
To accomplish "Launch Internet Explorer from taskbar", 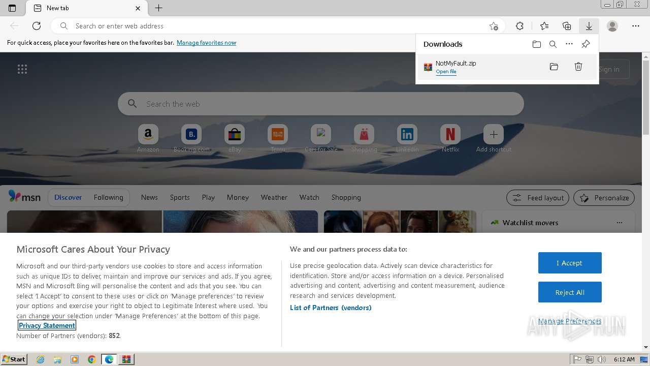I will (x=40, y=359).
